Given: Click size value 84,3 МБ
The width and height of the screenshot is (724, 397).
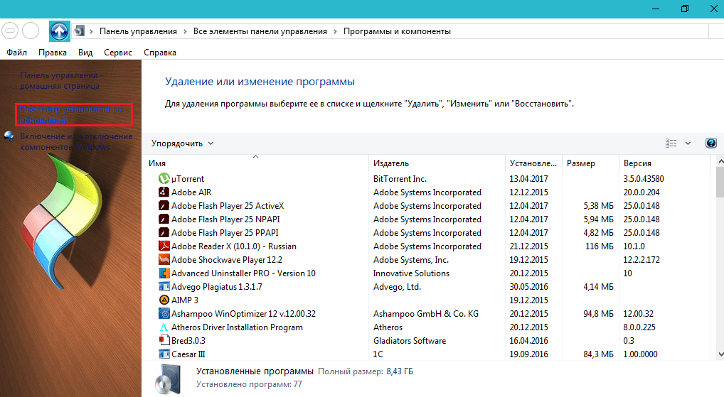Looking at the screenshot, I should 598,354.
